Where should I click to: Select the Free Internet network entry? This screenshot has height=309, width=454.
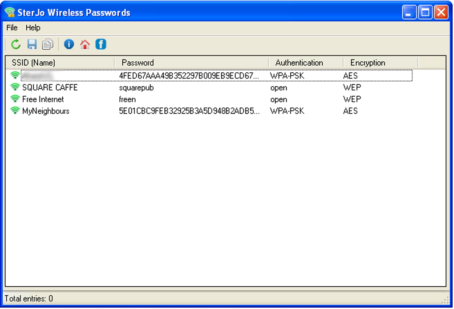[x=211, y=99]
